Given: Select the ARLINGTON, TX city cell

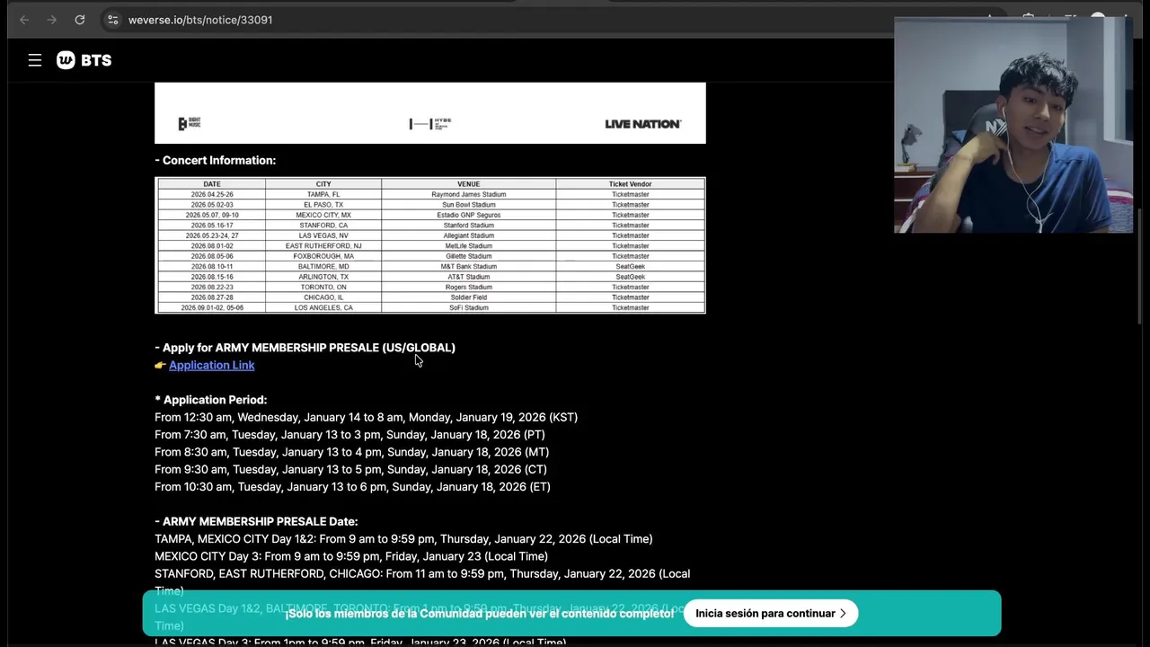Looking at the screenshot, I should 323,277.
